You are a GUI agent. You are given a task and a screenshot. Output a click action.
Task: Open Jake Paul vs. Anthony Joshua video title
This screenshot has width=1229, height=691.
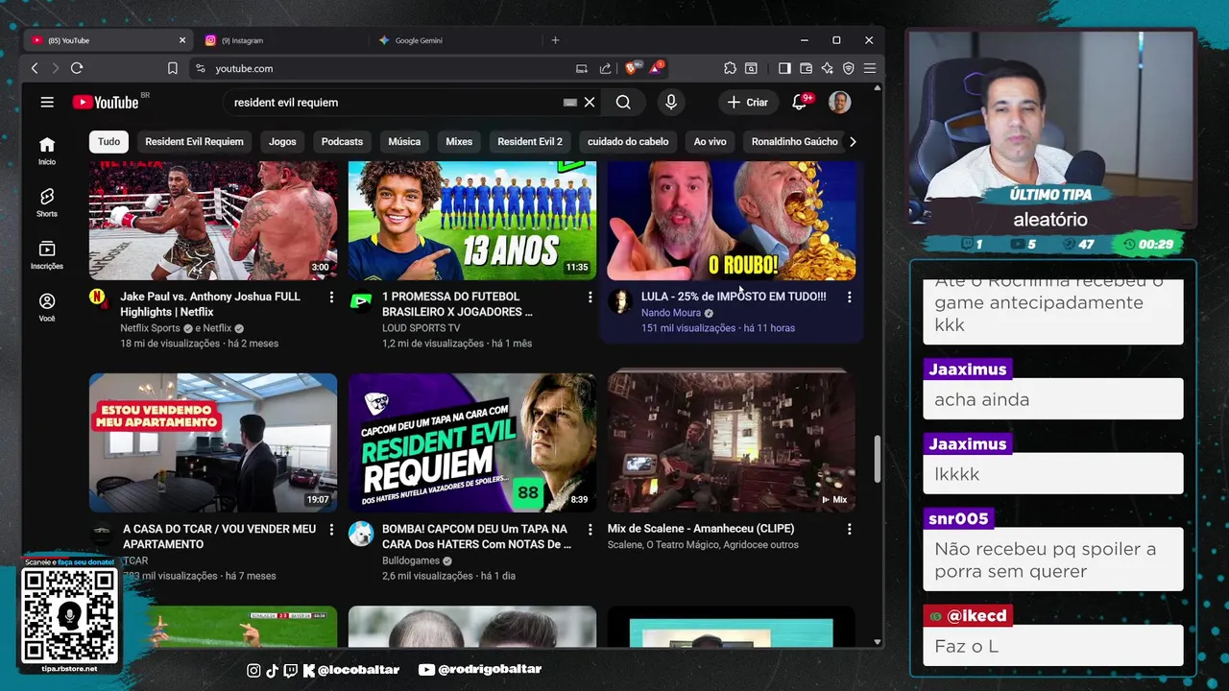tap(210, 304)
